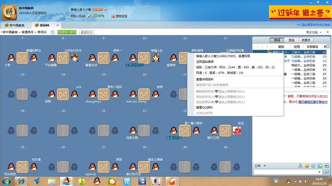The height and width of the screenshot is (186, 332).
Task: Click player list scrollbar thumb
Action: pyautogui.click(x=328, y=46)
